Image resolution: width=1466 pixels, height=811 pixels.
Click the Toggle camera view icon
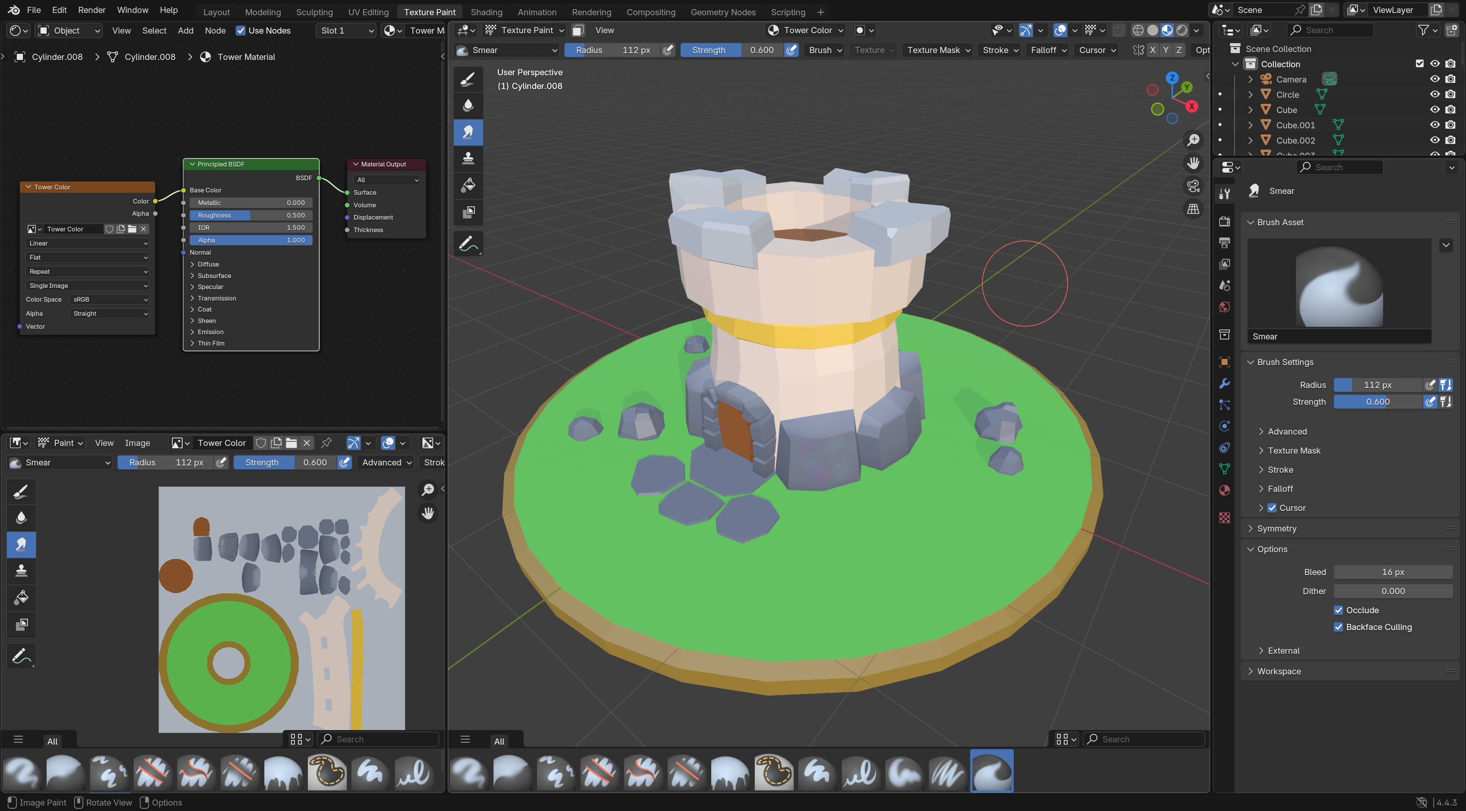pyautogui.click(x=1193, y=186)
